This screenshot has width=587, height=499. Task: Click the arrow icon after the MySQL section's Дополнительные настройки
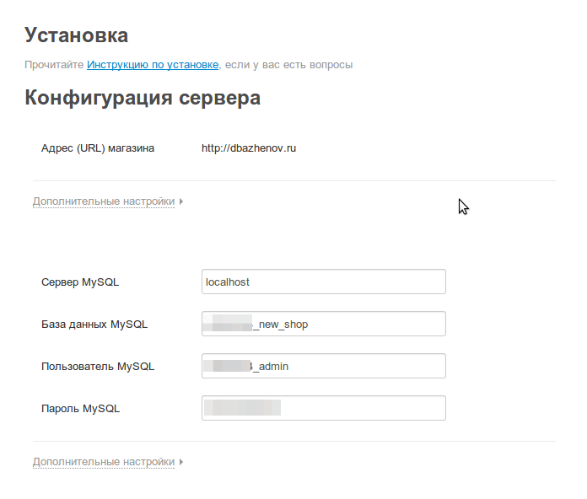coord(181,462)
